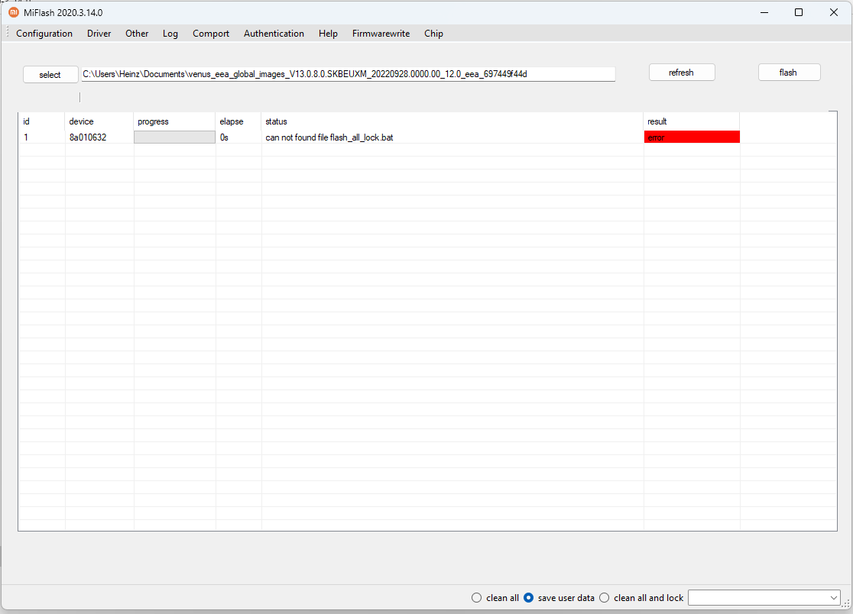The height and width of the screenshot is (614, 853).
Task: Choose the clean all and lock option
Action: coord(605,598)
